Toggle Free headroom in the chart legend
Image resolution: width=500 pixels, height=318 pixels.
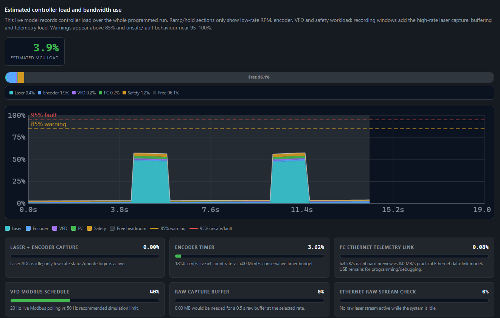coord(128,228)
